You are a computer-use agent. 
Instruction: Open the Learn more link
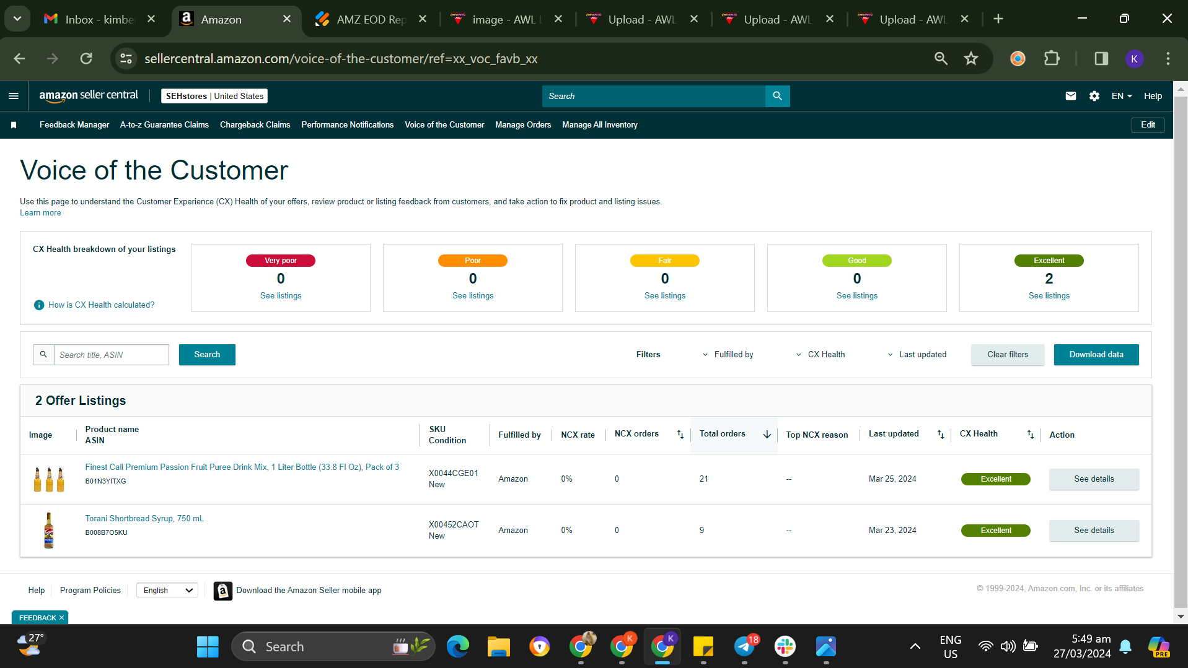40,213
